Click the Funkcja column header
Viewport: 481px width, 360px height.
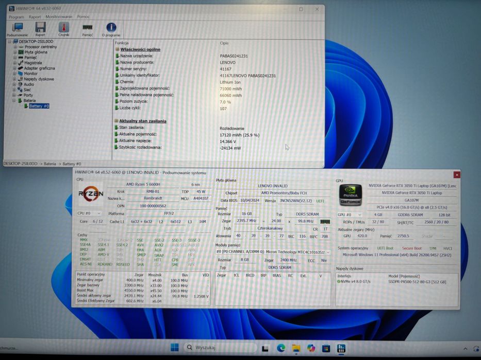click(x=122, y=43)
